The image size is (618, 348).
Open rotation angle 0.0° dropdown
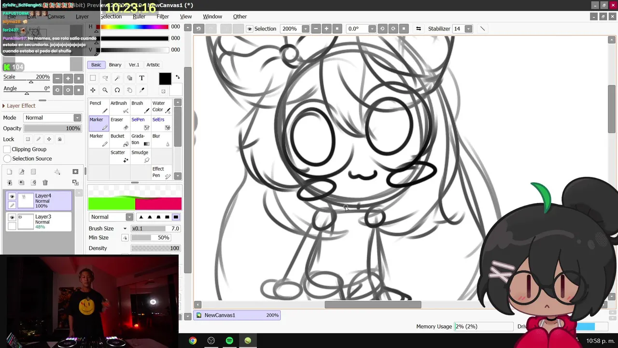pos(372,29)
